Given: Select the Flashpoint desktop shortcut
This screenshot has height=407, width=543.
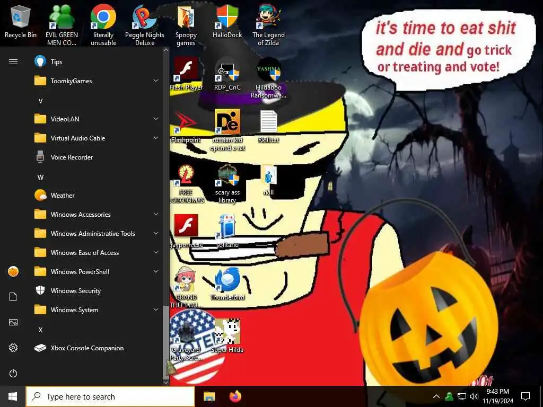Looking at the screenshot, I should pos(186,126).
